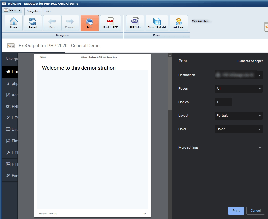Open the Destination printer dropdown
This screenshot has height=219, width=268.
pyautogui.click(x=239, y=75)
